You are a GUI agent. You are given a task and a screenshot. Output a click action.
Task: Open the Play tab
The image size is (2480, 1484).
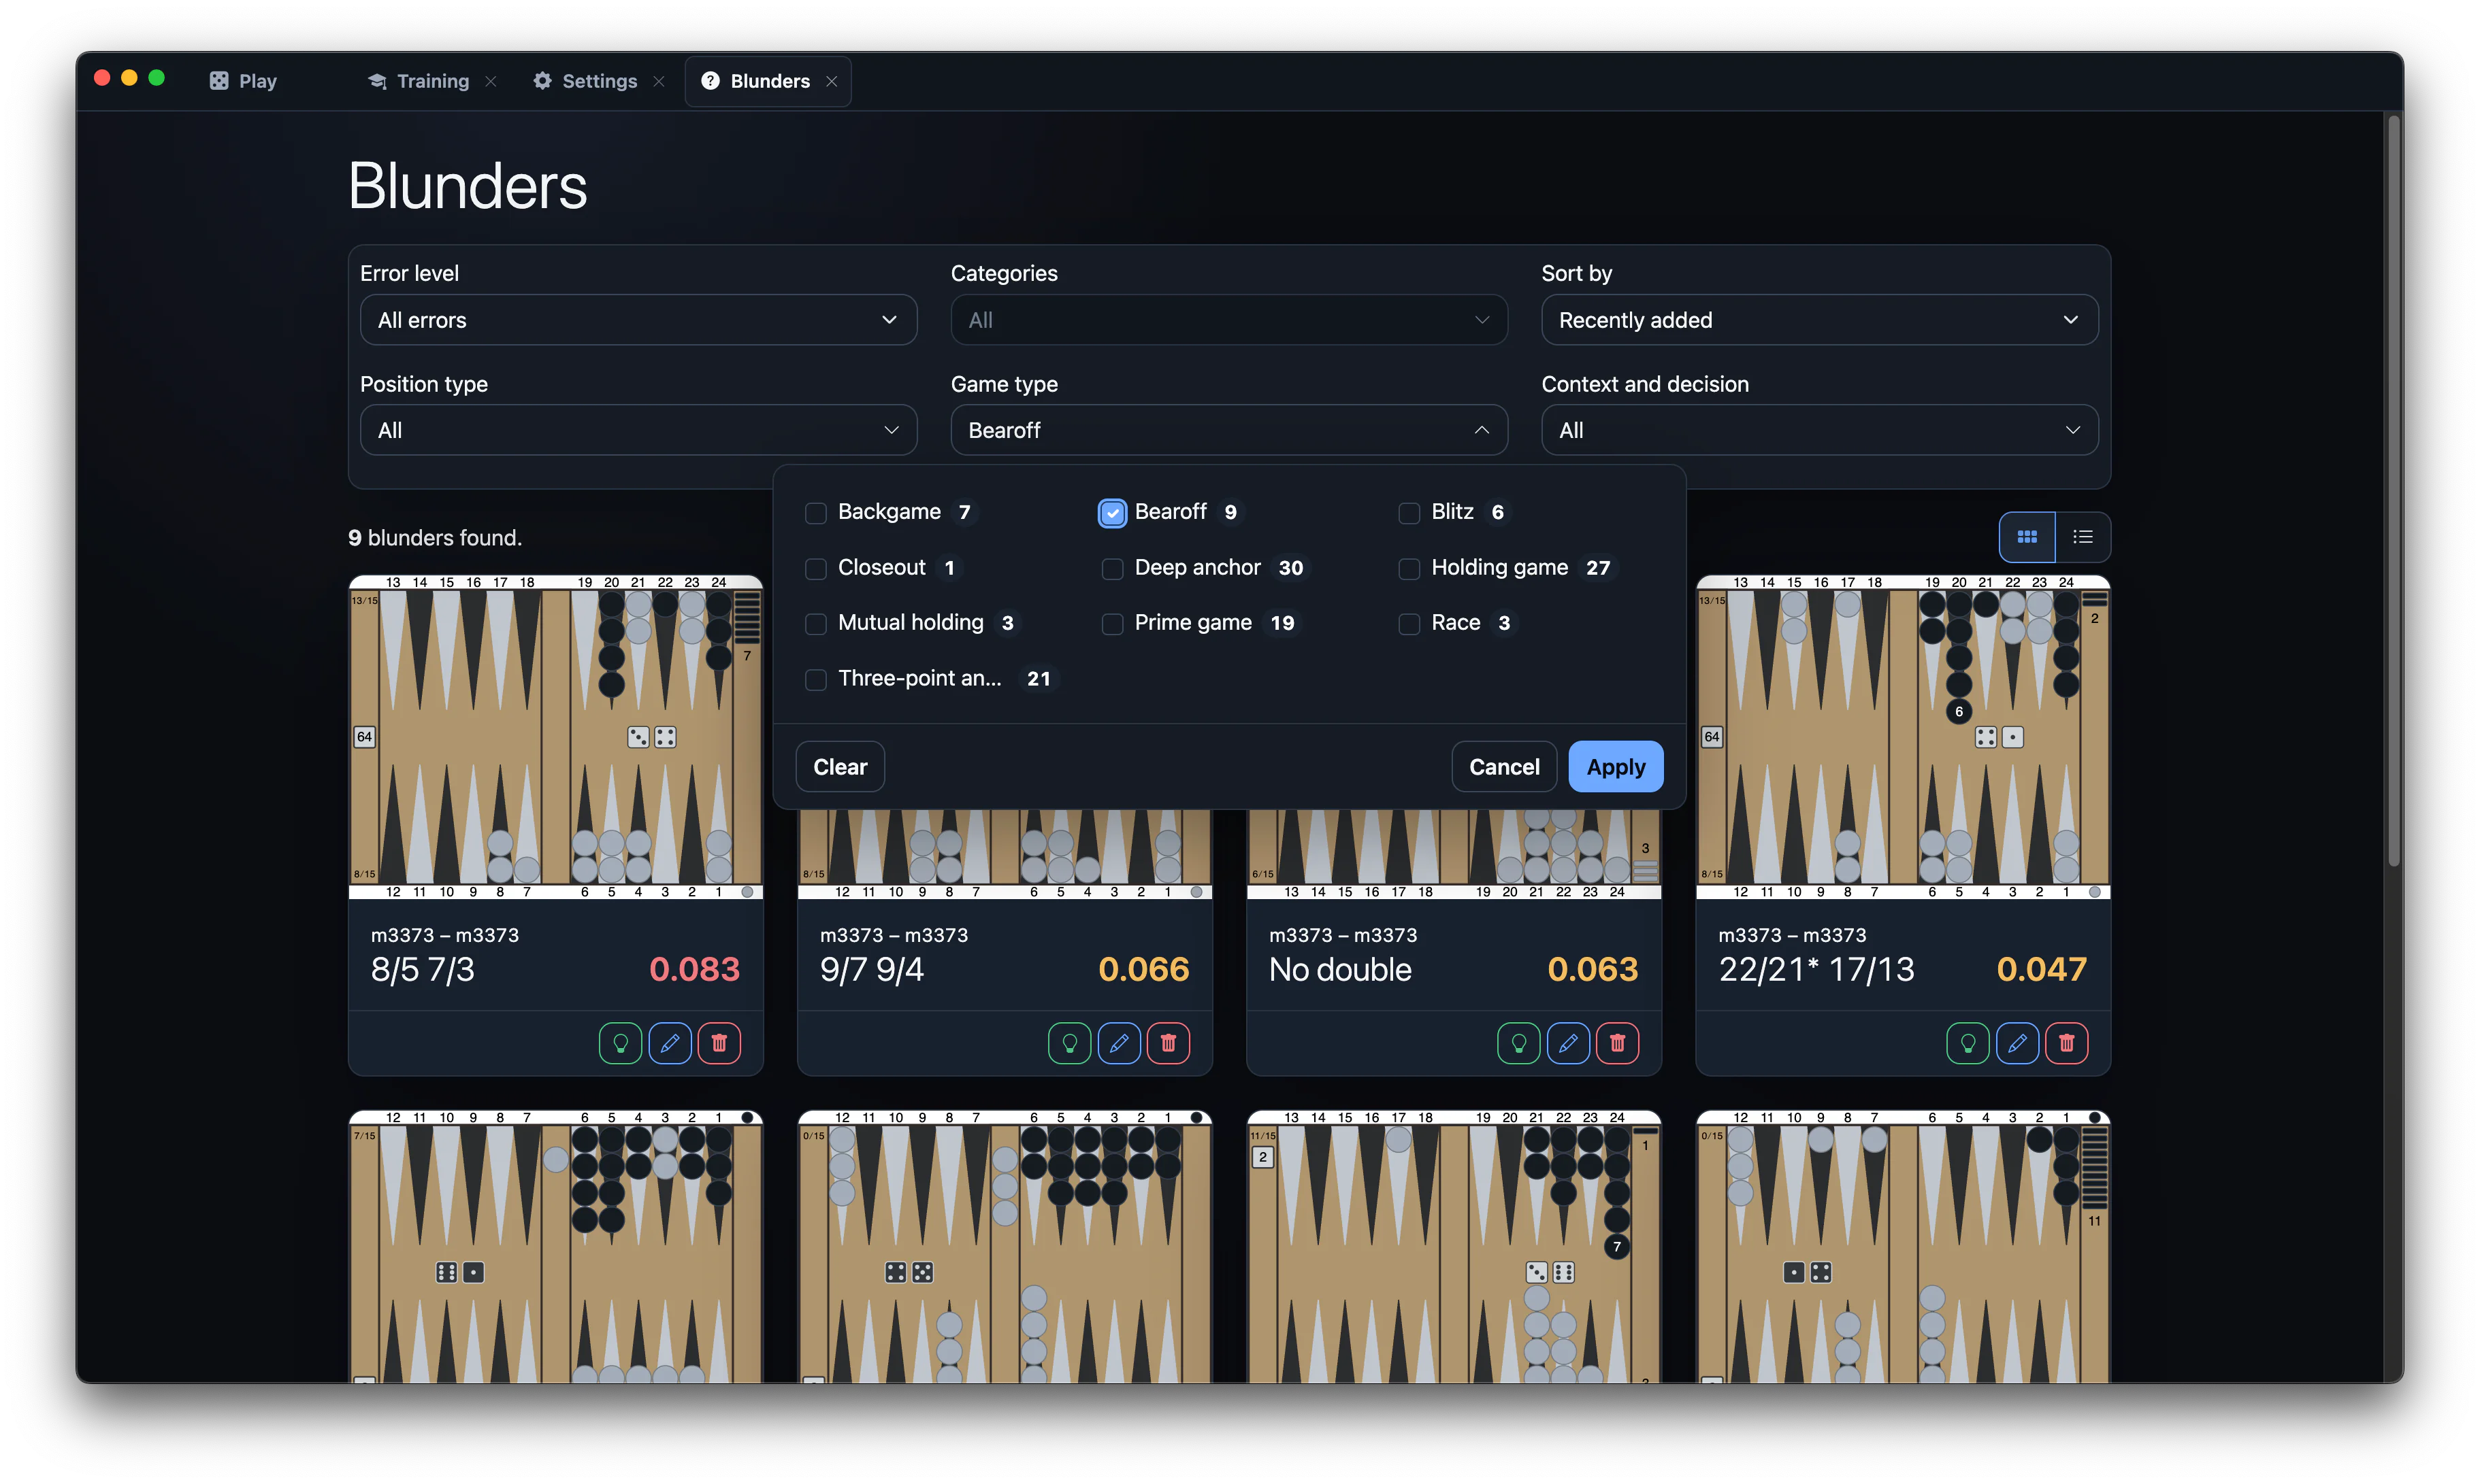click(243, 81)
